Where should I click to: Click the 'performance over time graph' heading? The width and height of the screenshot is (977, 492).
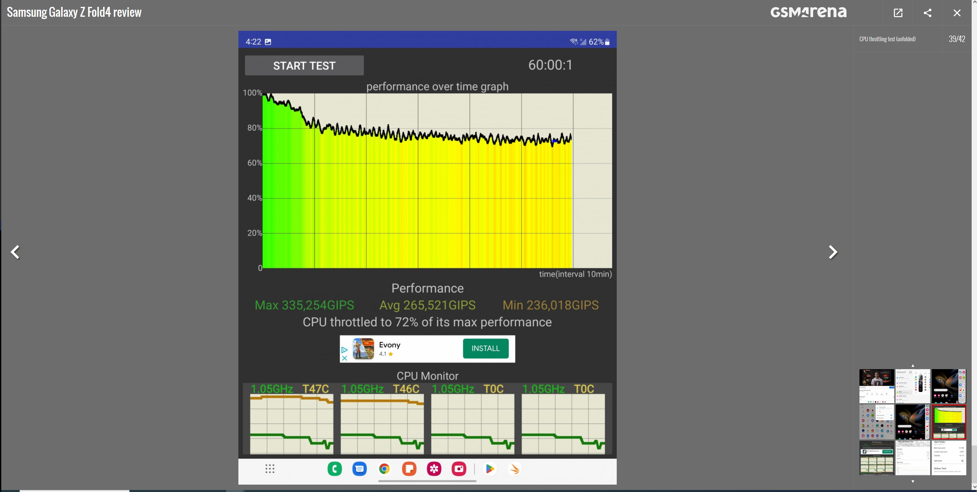coord(437,86)
